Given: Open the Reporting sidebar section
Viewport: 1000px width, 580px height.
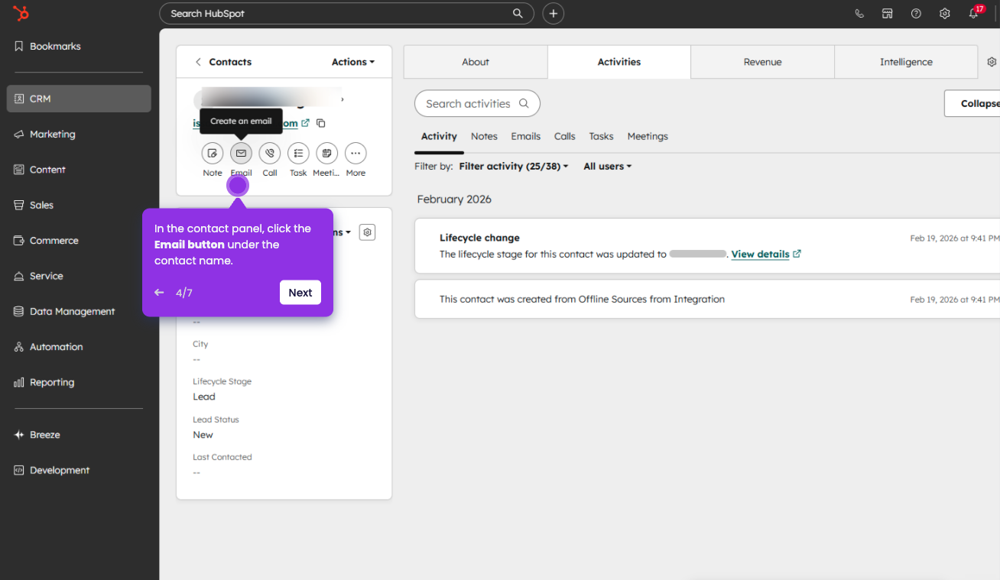Looking at the screenshot, I should [x=79, y=382].
